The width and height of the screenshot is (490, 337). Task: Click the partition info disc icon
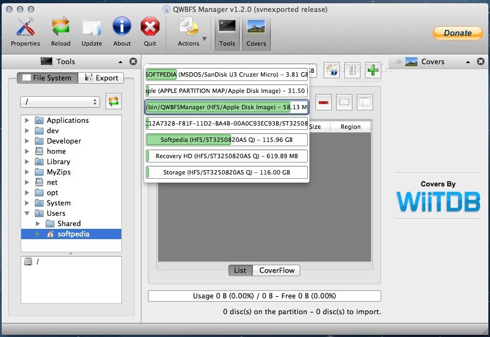[x=332, y=70]
